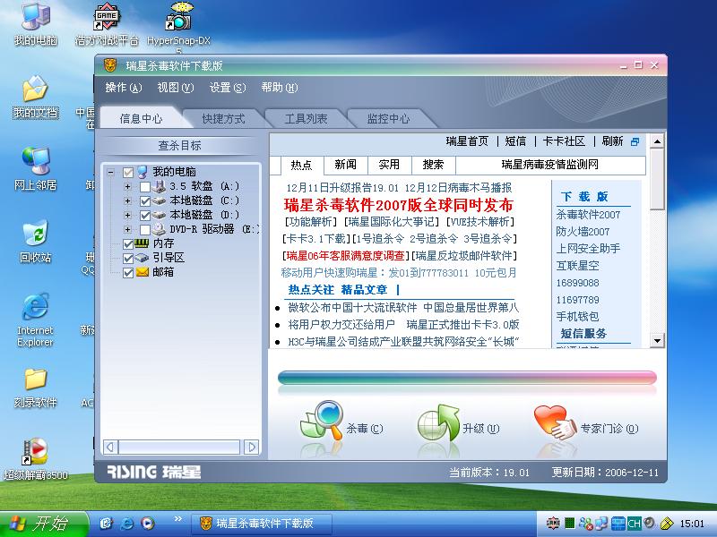Open the 视图(V) menu
The image size is (717, 537).
pos(175,87)
